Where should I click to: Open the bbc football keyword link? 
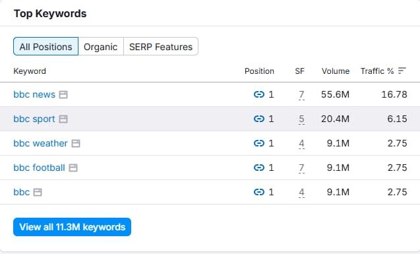coord(39,168)
